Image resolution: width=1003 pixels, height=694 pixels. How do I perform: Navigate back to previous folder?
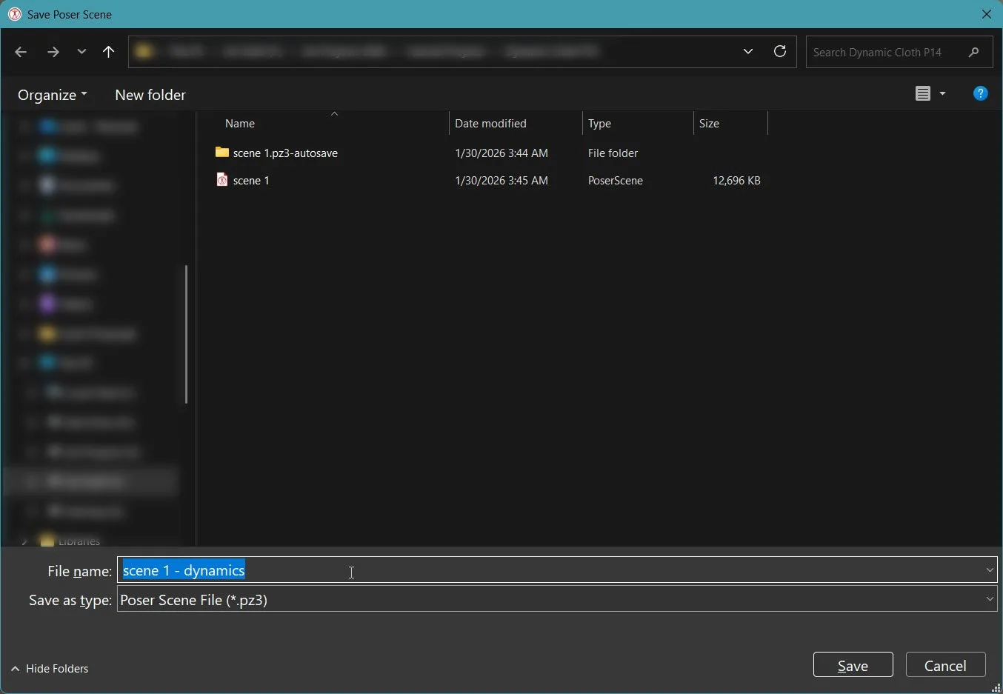[20, 51]
